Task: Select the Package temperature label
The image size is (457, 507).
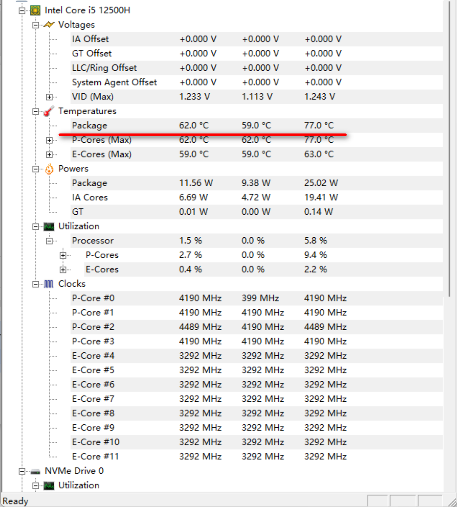Action: click(90, 125)
